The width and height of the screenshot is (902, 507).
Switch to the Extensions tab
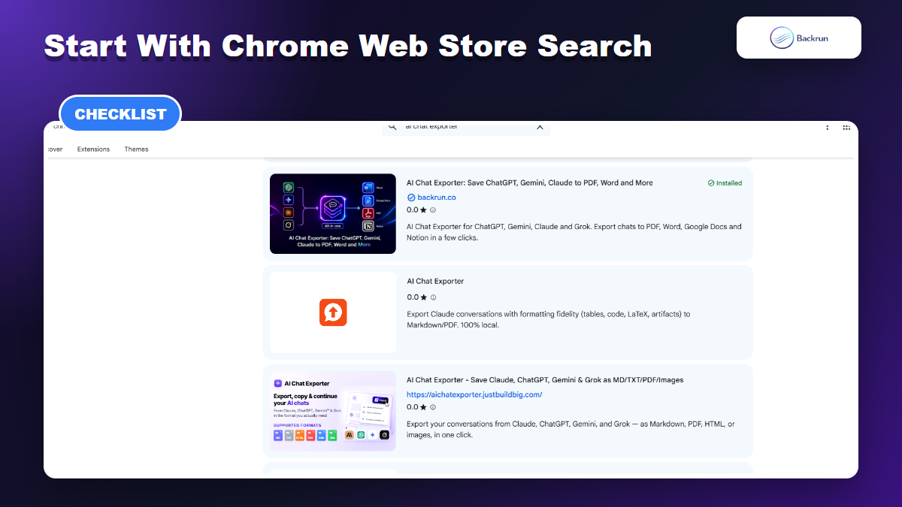pos(93,149)
